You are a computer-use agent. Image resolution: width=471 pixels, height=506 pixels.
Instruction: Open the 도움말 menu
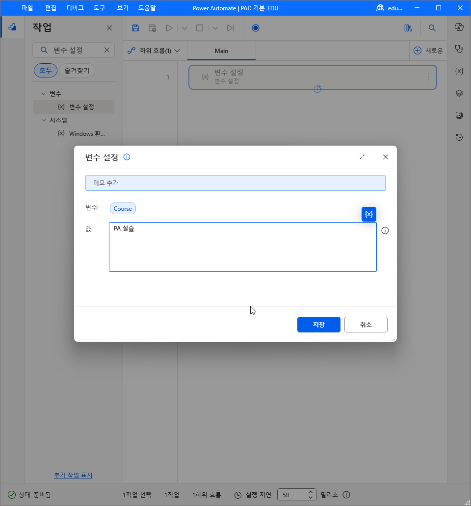tap(147, 8)
